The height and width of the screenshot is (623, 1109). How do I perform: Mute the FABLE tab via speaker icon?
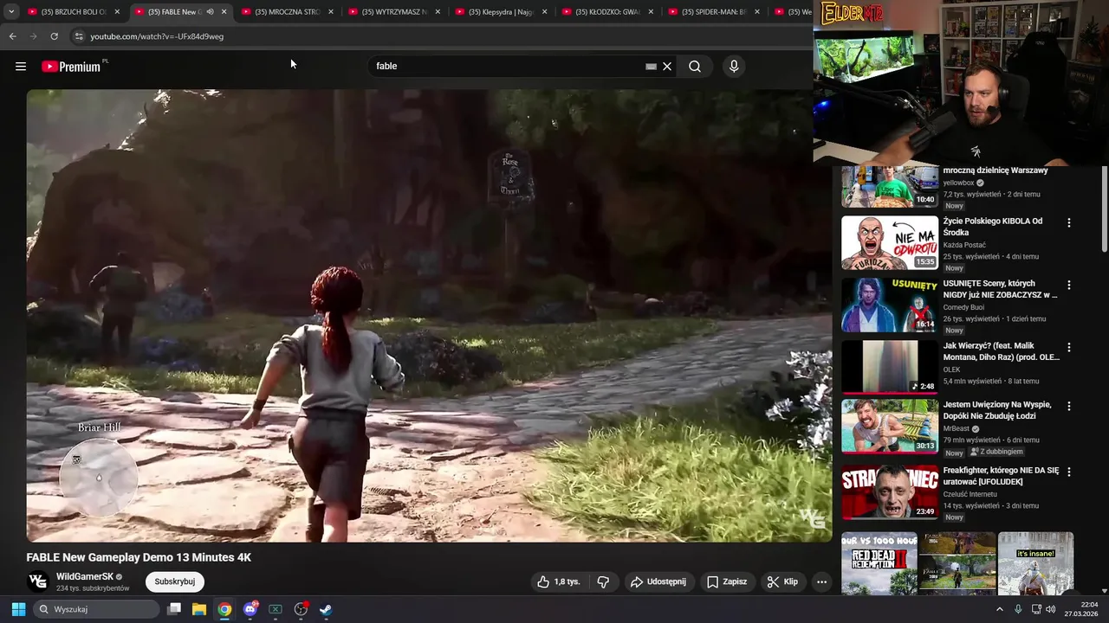[210, 12]
